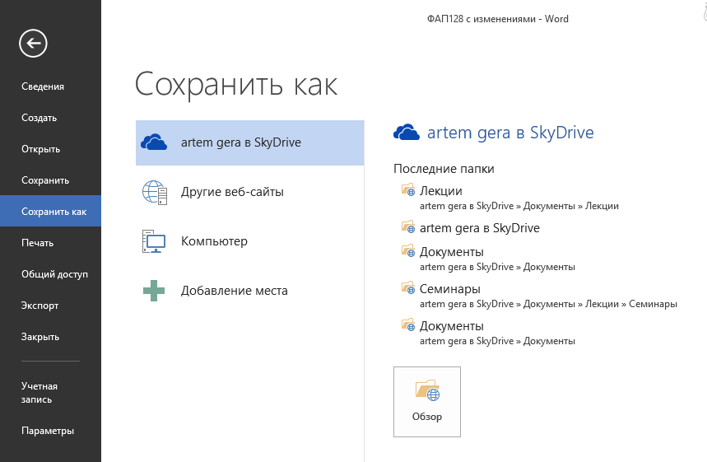707x462 pixels.
Task: Open artem gera в SkyDrive recent folder
Action: (x=480, y=228)
